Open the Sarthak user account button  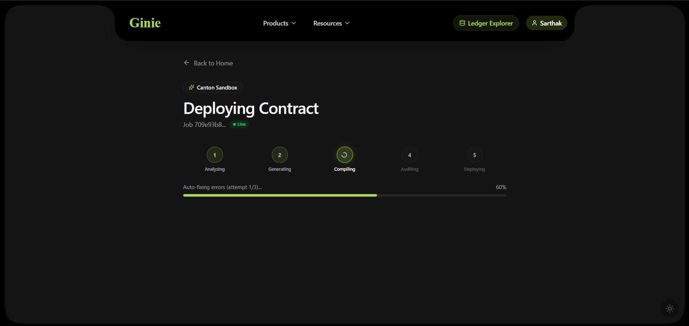point(546,23)
